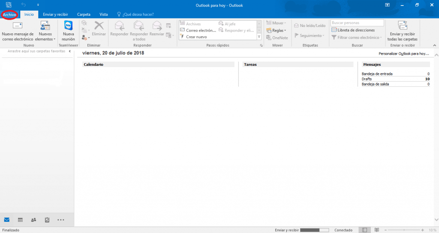This screenshot has height=233, width=439.
Task: Open the Drafts folder link
Action: point(367,79)
